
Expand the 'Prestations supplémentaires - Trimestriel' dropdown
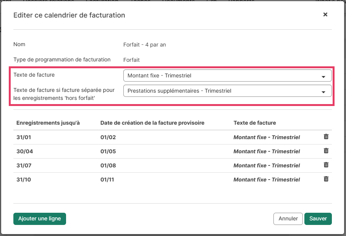pyautogui.click(x=227, y=91)
